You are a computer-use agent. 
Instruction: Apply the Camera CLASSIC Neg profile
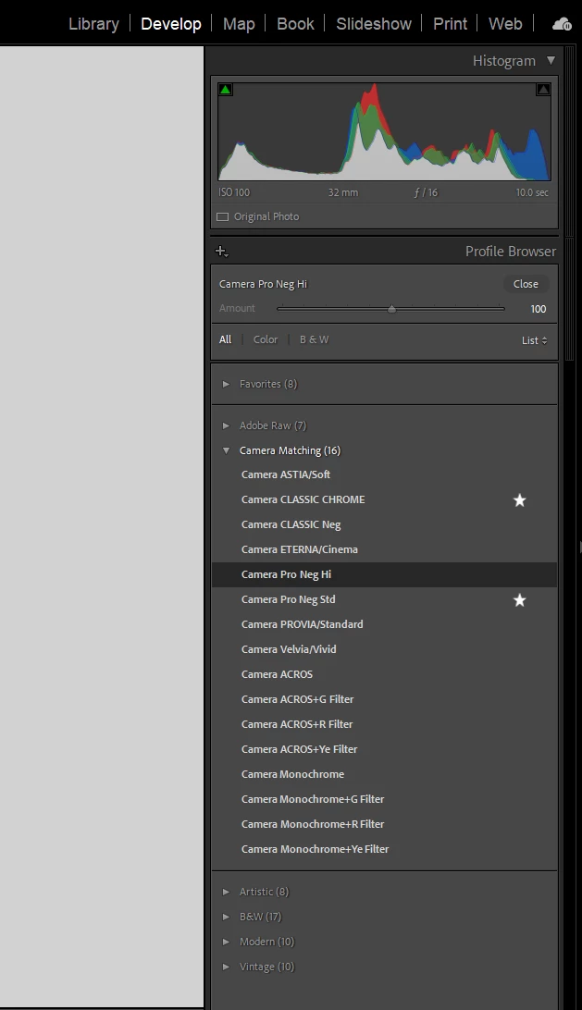(x=384, y=525)
